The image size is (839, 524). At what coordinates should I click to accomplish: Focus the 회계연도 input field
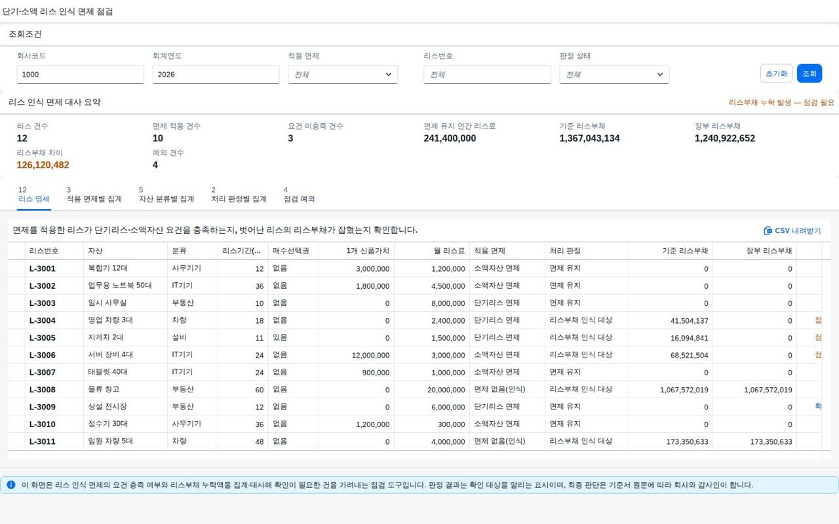click(x=216, y=75)
